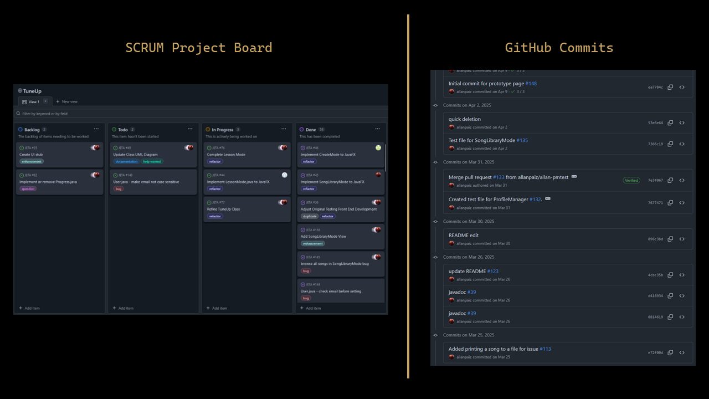709x399 pixels.
Task: Expand the Merge pull request #133 commit message
Action: (574, 177)
